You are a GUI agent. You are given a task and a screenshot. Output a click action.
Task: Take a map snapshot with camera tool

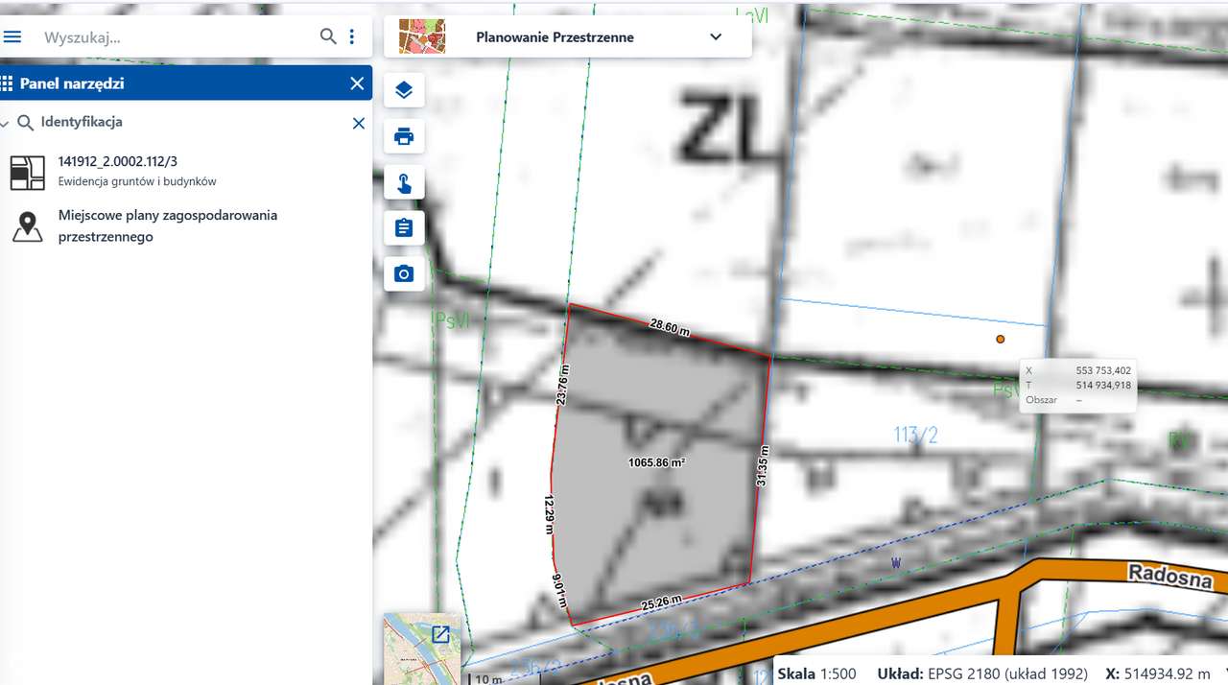pos(404,274)
